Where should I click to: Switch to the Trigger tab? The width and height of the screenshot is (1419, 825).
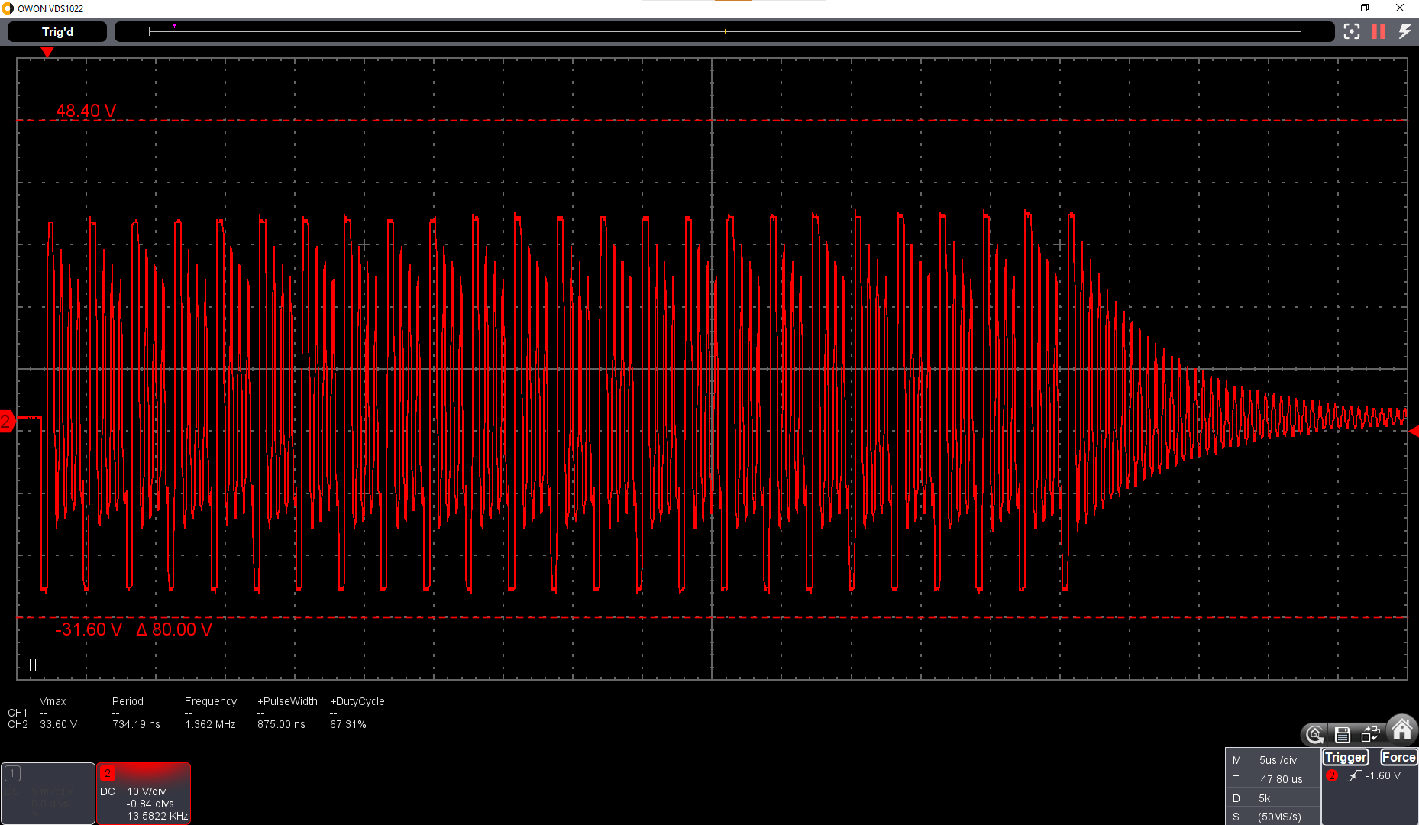pos(1345,757)
